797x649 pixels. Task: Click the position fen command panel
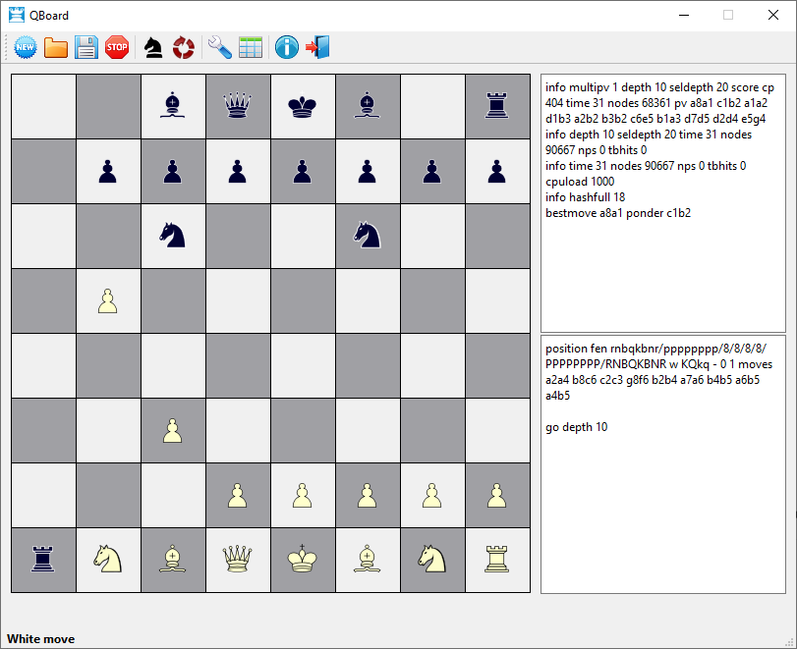point(662,464)
